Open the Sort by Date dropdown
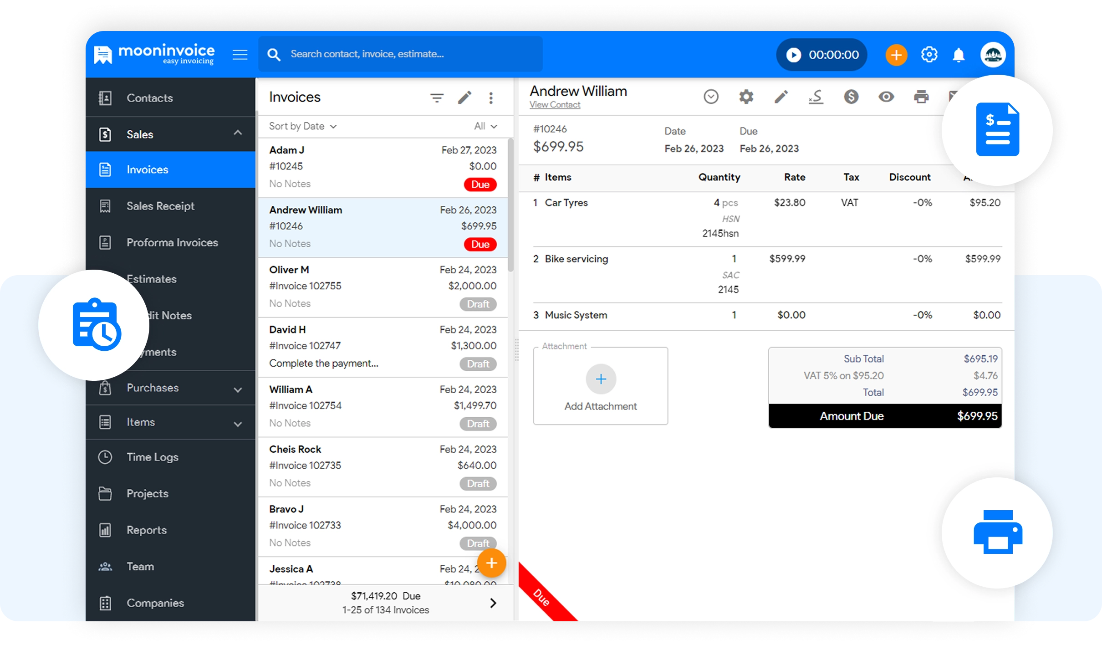Screen dimensions: 1102x645 (x=302, y=126)
